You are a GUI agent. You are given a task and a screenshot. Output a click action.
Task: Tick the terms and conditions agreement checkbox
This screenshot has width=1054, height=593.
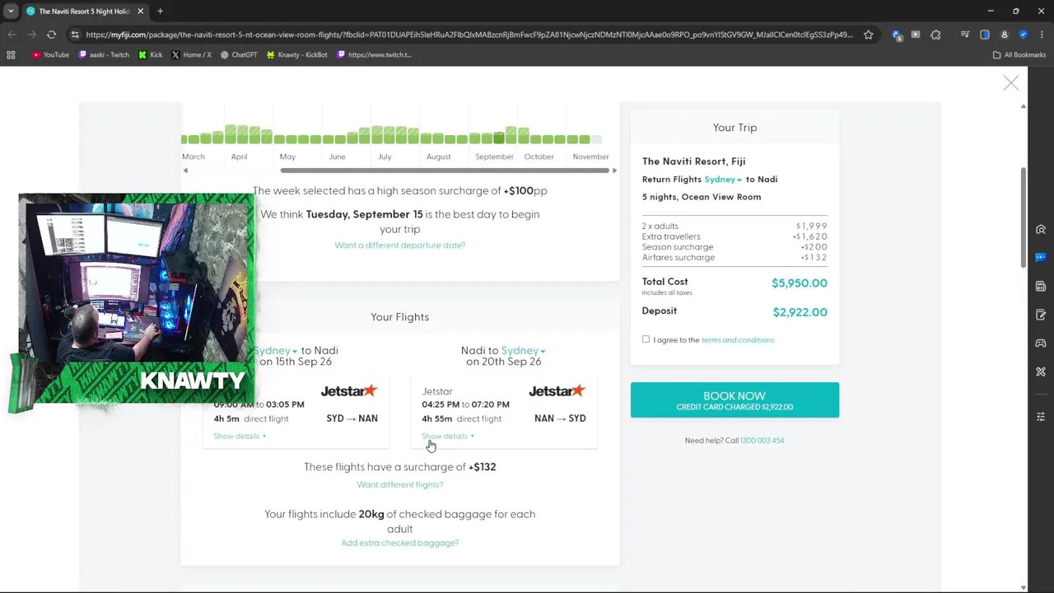click(x=646, y=339)
